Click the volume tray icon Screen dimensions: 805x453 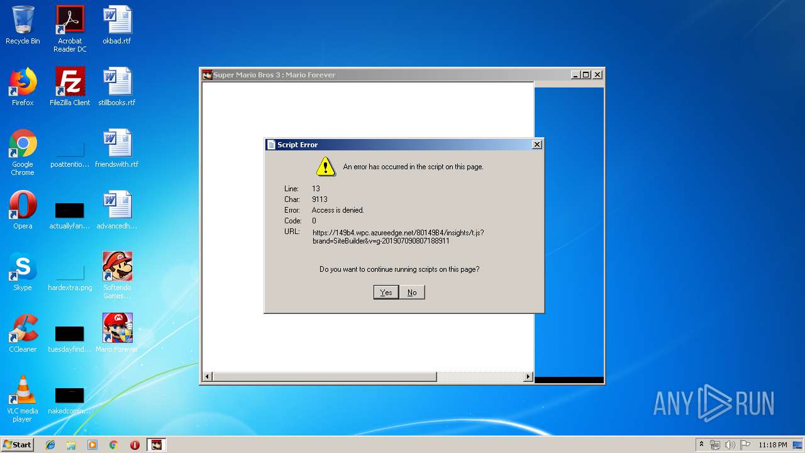click(730, 445)
